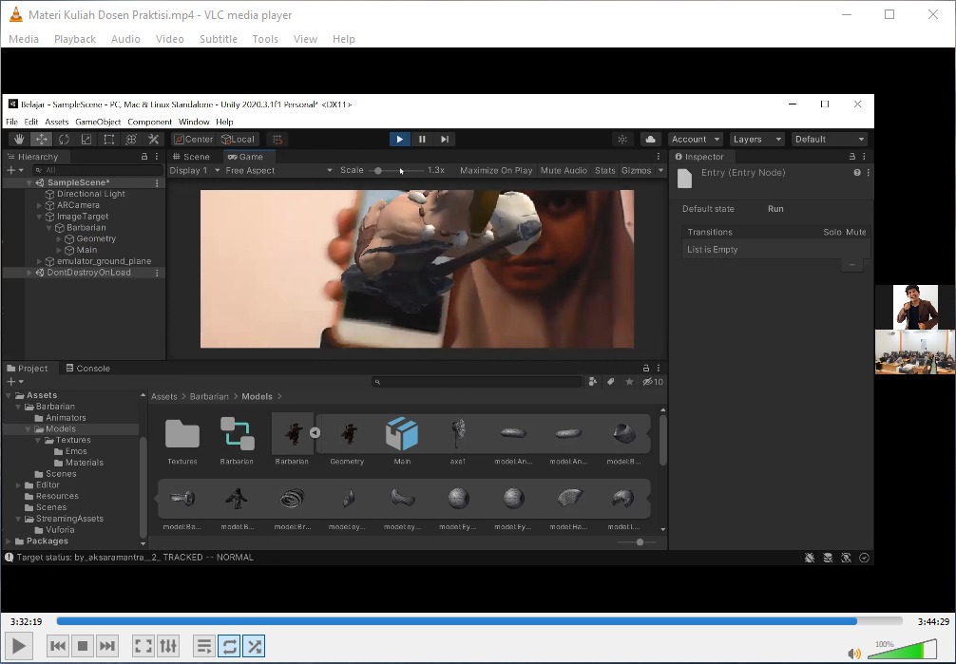This screenshot has height=664, width=956.
Task: Lock the Project panel
Action: (x=646, y=369)
